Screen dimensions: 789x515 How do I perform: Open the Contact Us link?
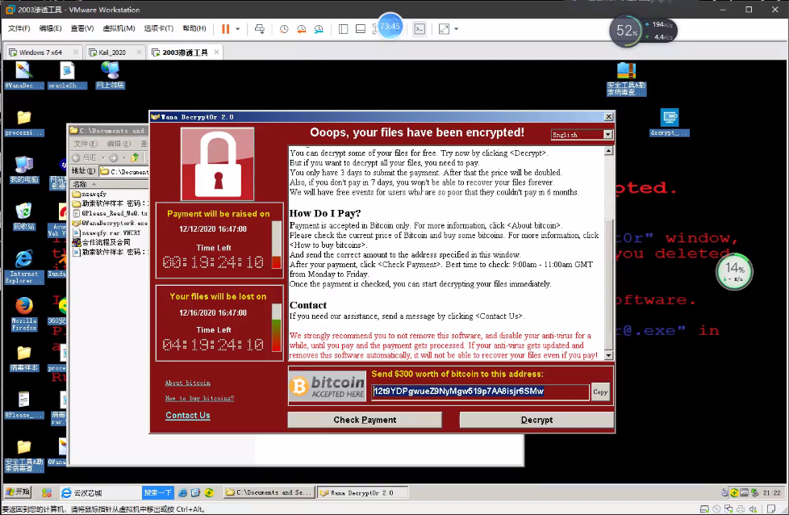[x=187, y=416]
